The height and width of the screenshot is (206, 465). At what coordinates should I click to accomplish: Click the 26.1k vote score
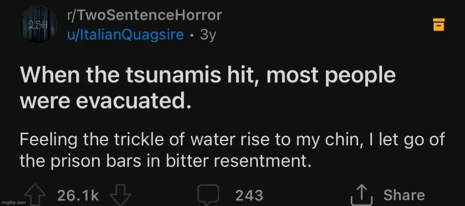coord(78,196)
